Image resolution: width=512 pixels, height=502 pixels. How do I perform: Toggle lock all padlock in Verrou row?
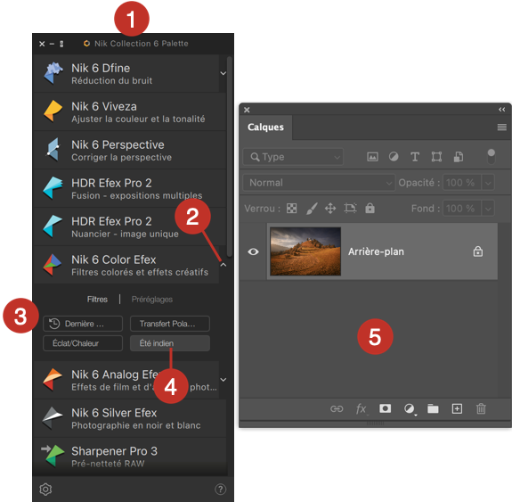pos(370,208)
